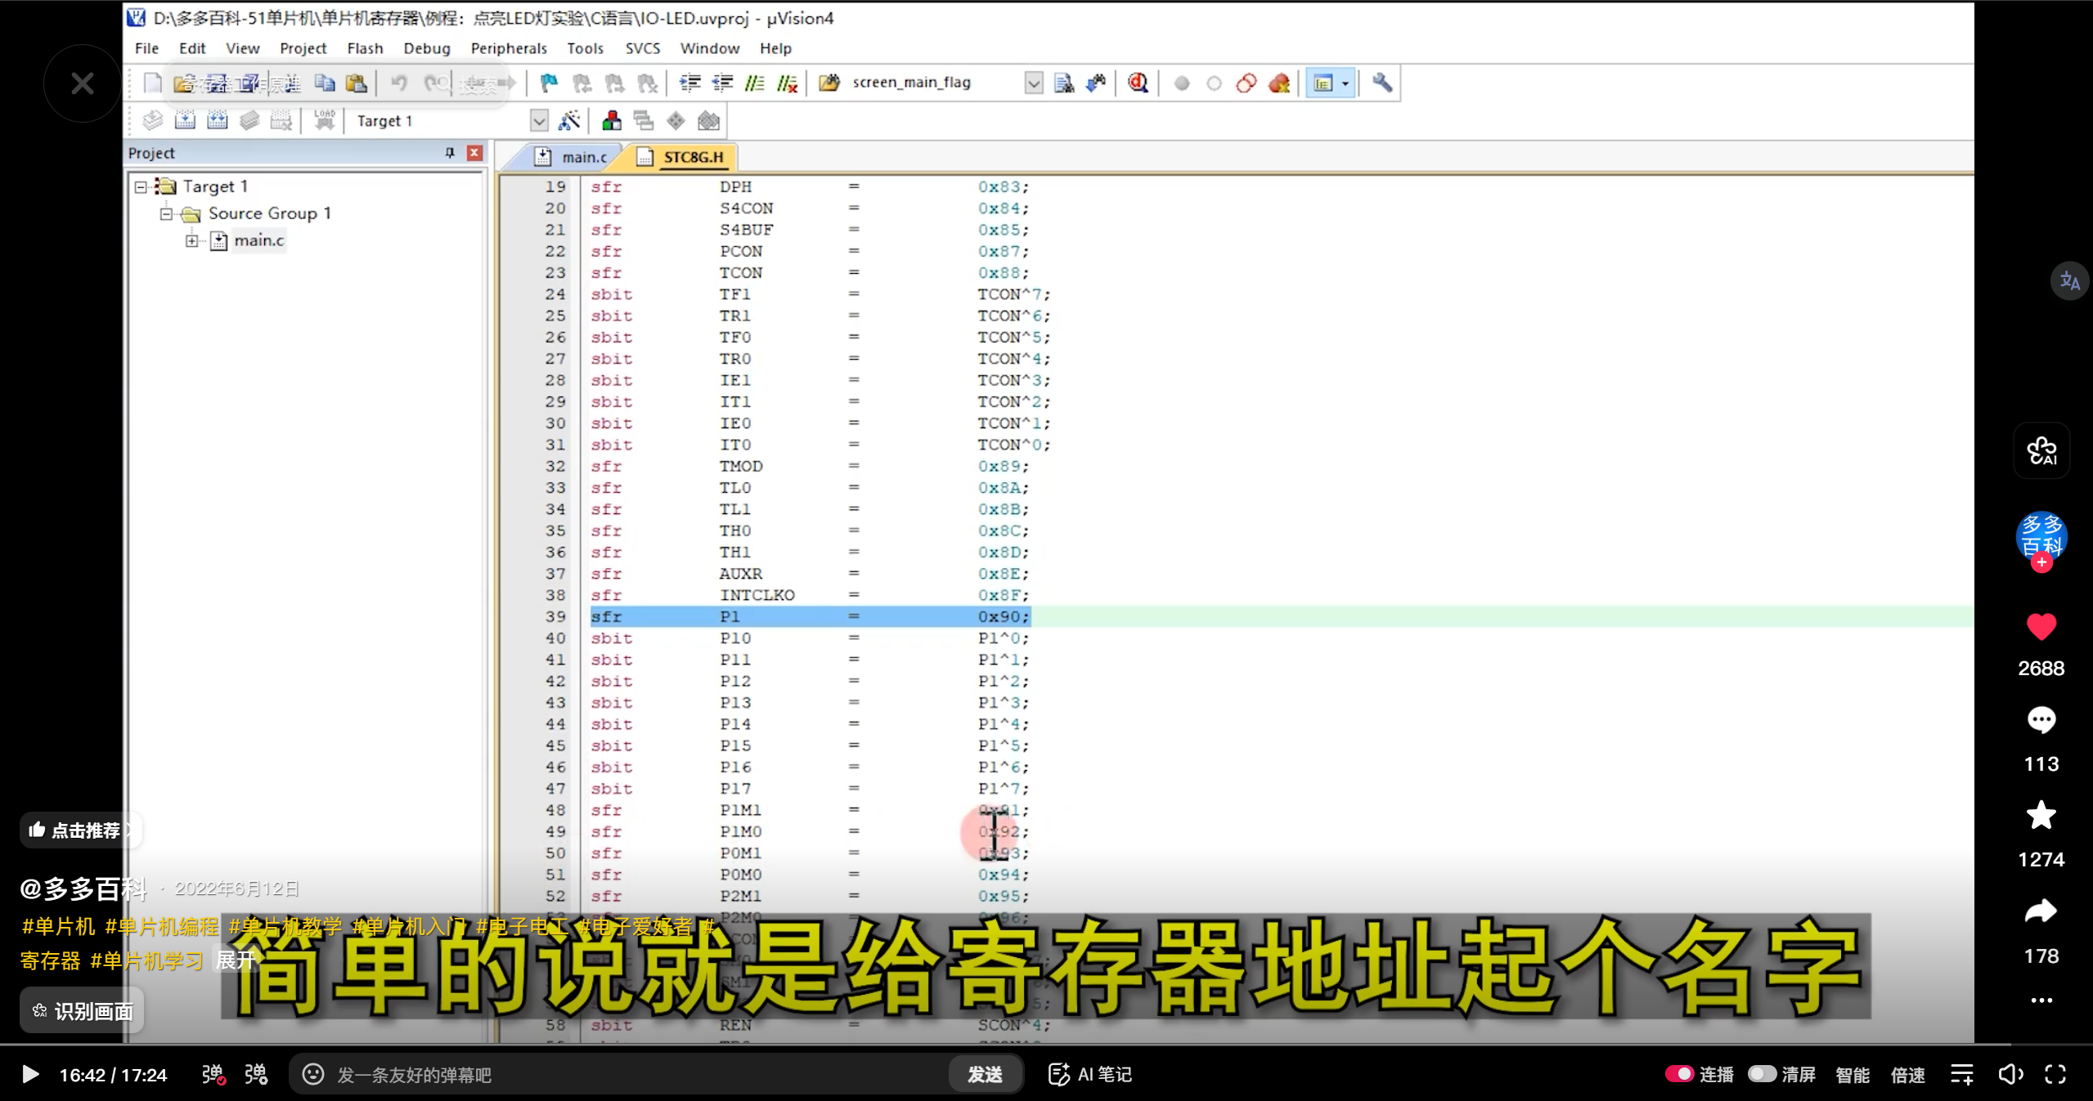Toggle 智能 smart mode switch
The width and height of the screenshot is (2093, 1101).
(x=1853, y=1074)
